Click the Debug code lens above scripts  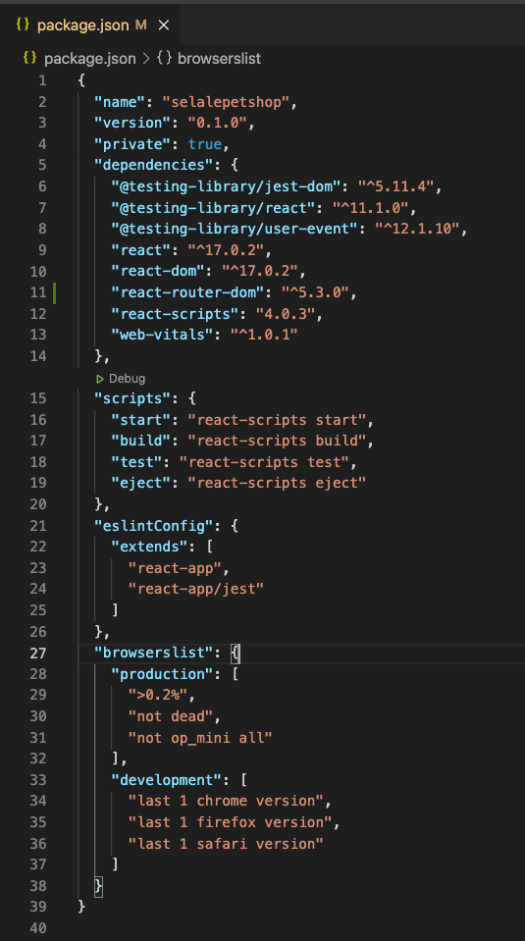point(121,379)
